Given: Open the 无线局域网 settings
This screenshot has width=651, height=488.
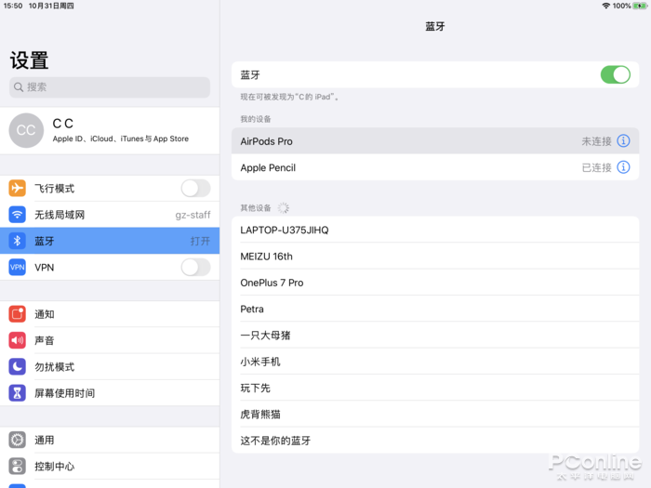Looking at the screenshot, I should [x=110, y=215].
